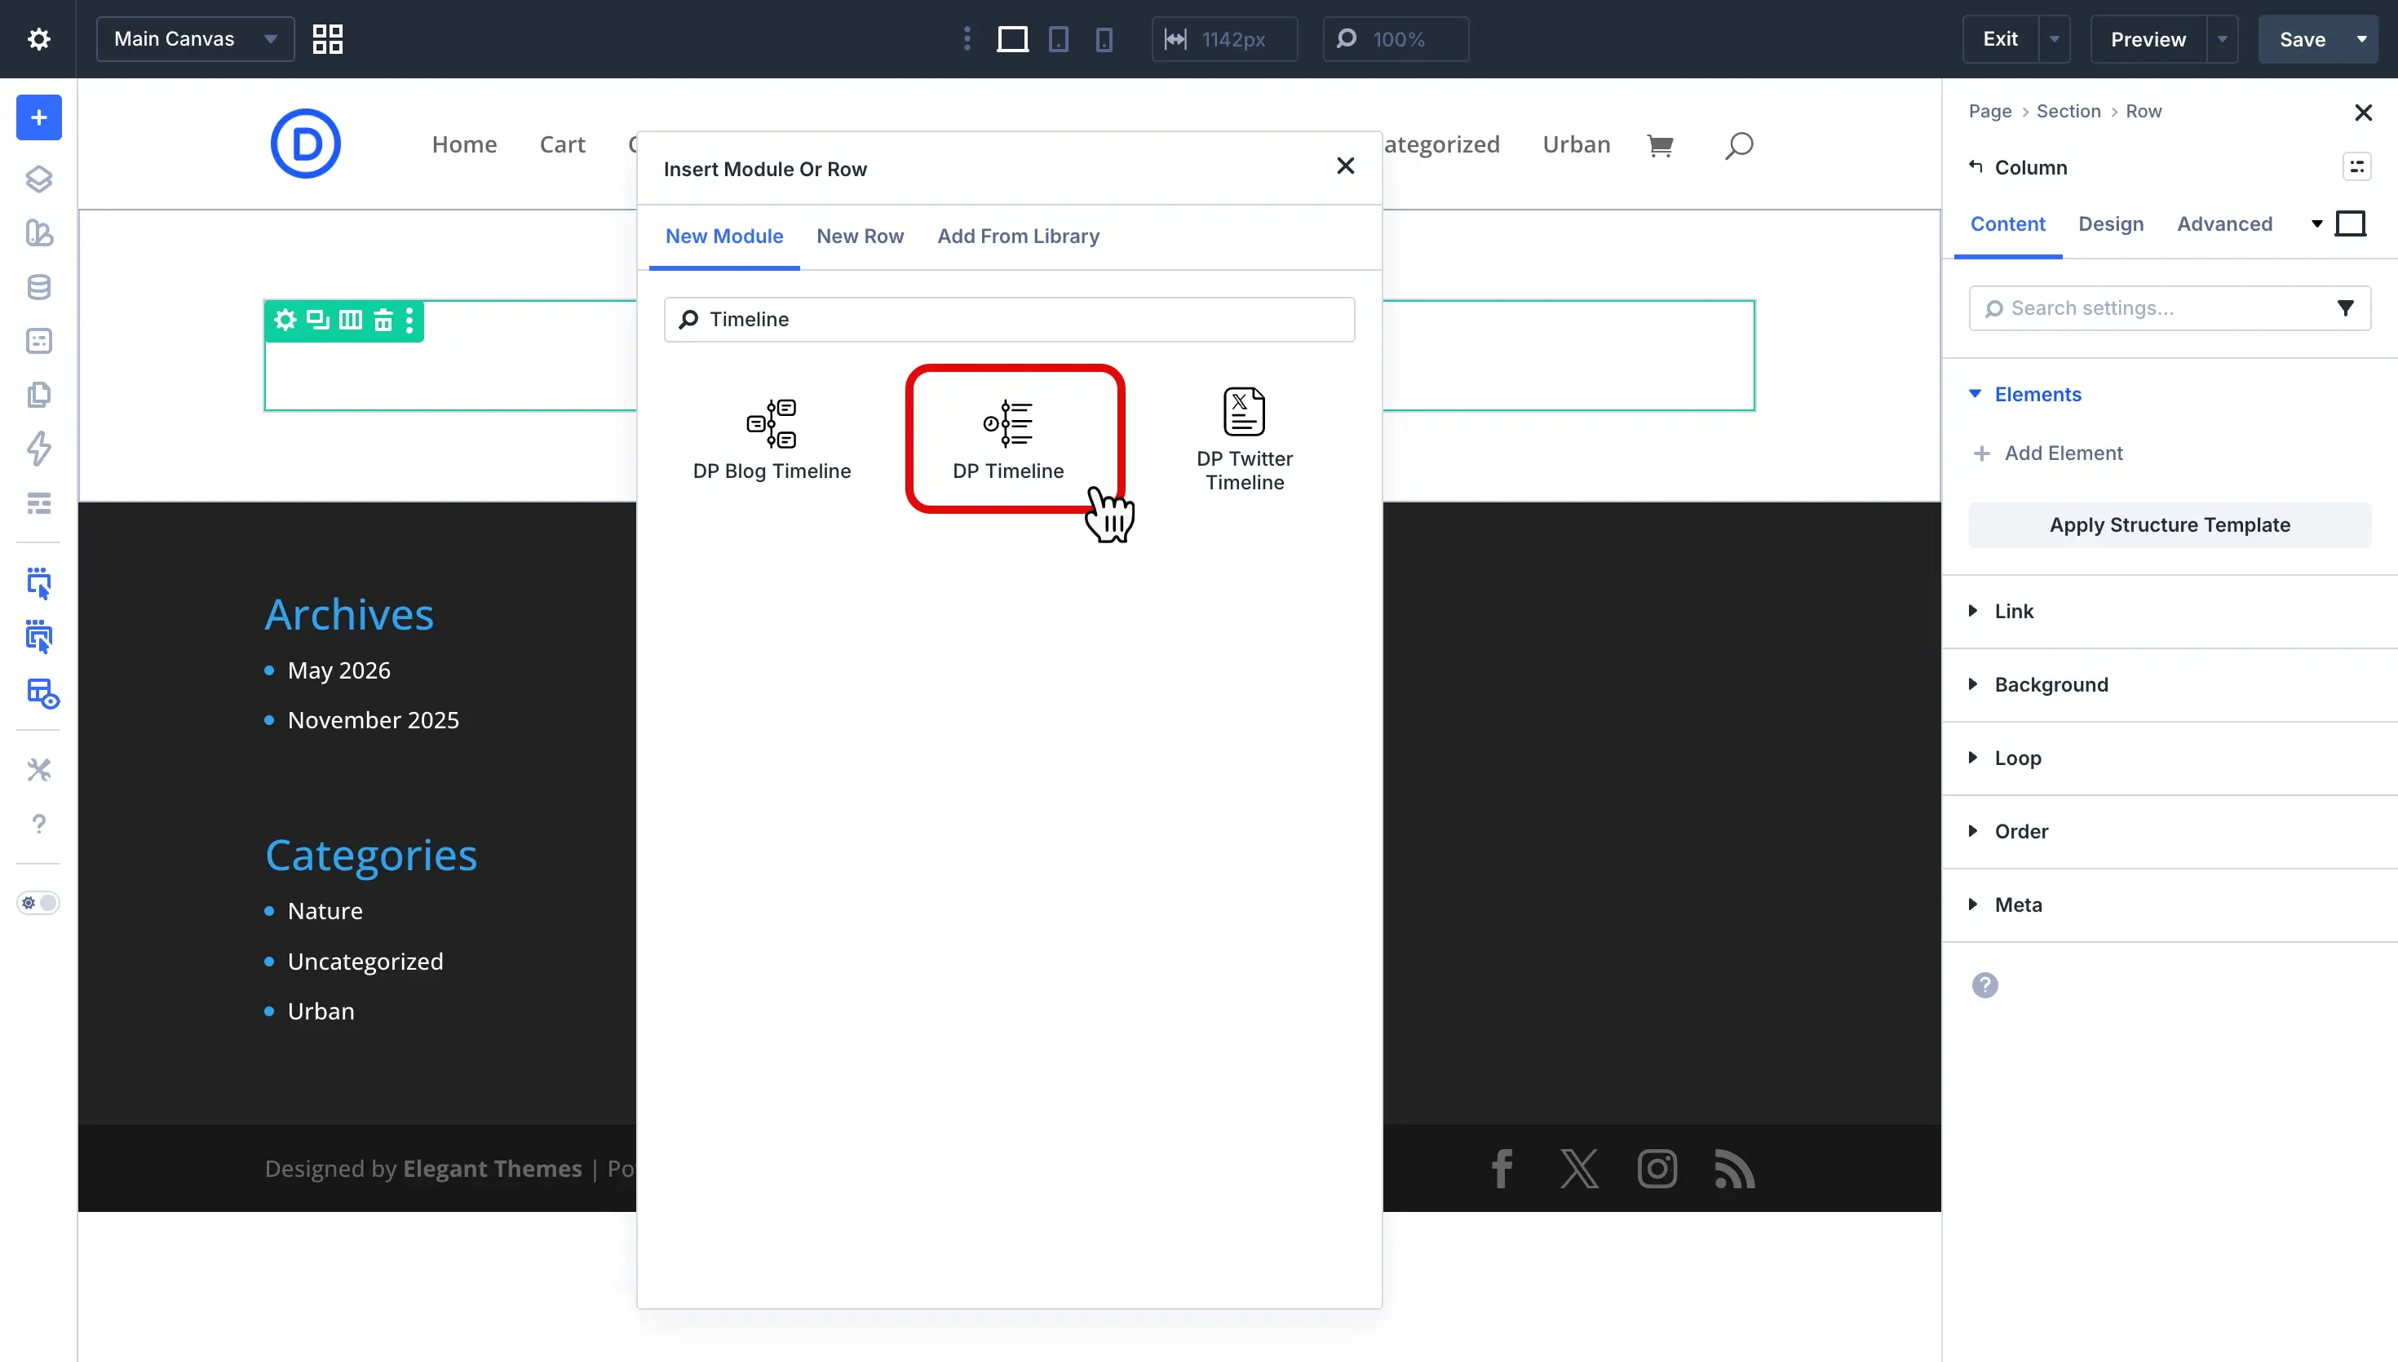Open the Preview dropdown arrow

coord(2222,39)
